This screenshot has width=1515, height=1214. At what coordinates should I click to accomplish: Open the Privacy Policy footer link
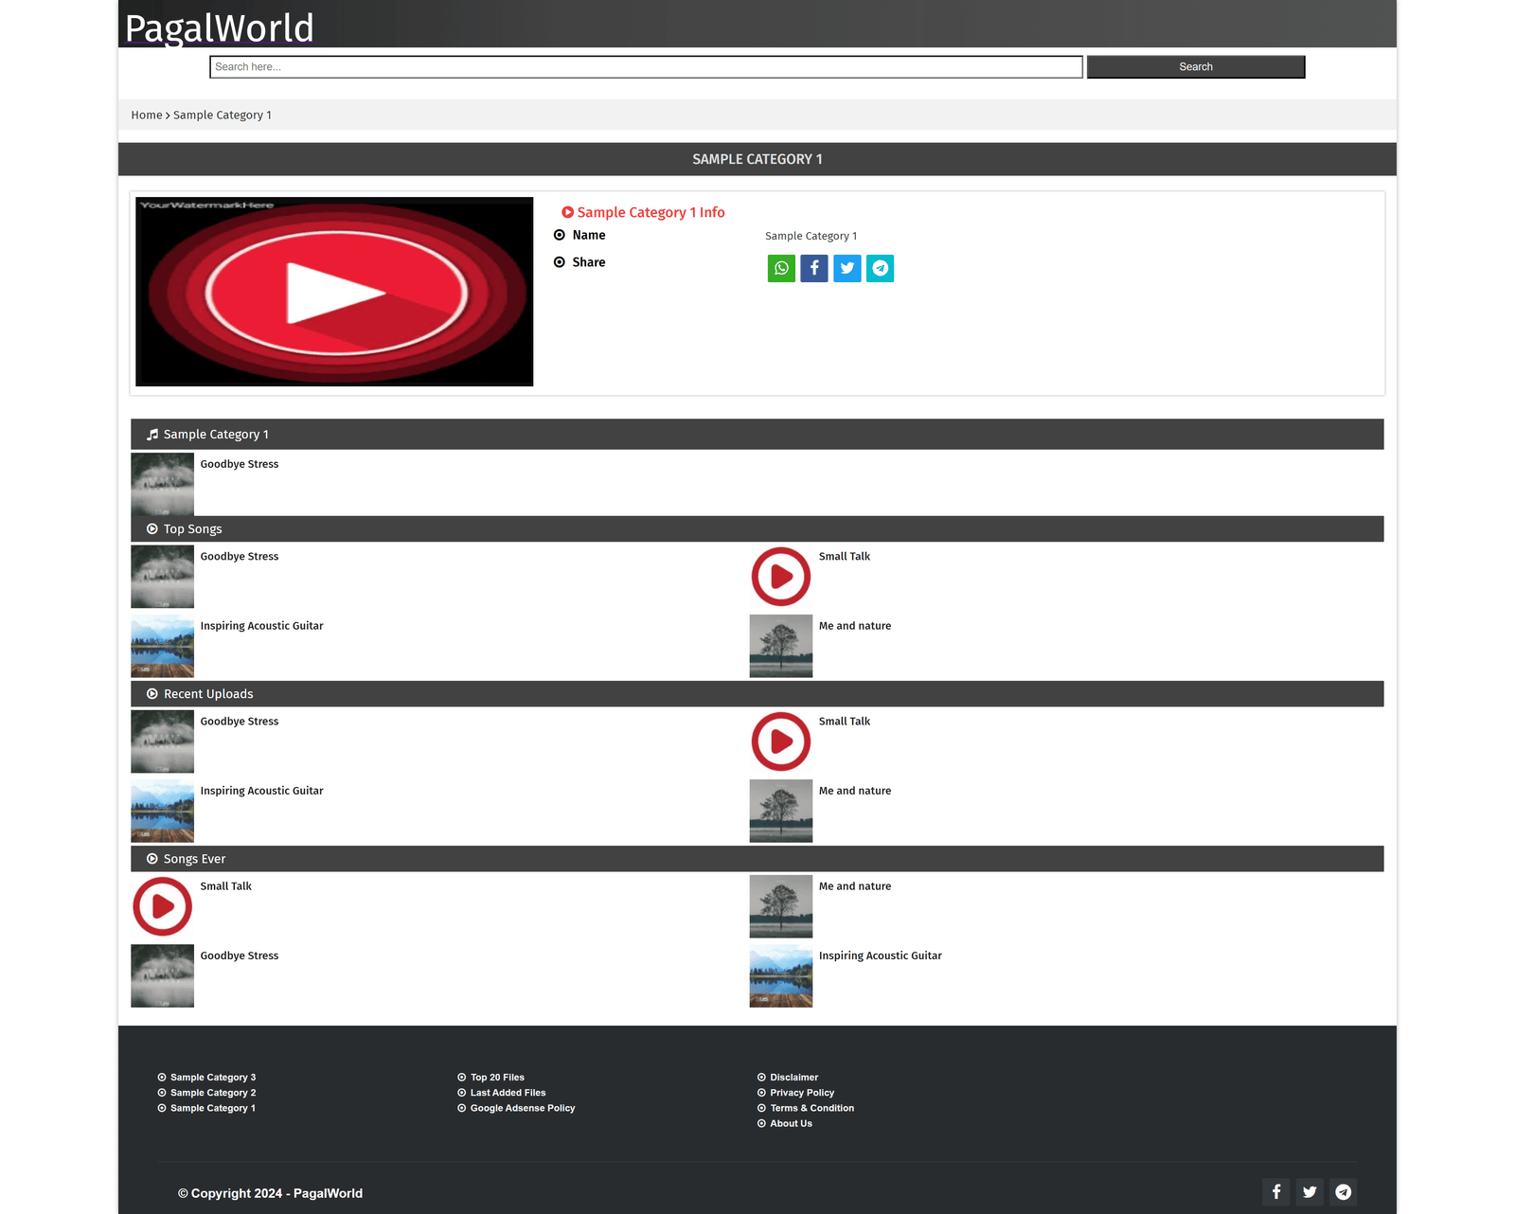(x=802, y=1093)
